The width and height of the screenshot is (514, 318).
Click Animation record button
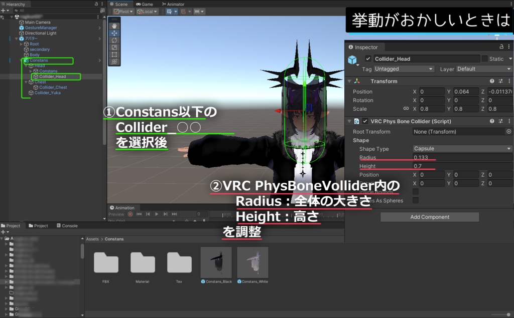click(x=130, y=214)
